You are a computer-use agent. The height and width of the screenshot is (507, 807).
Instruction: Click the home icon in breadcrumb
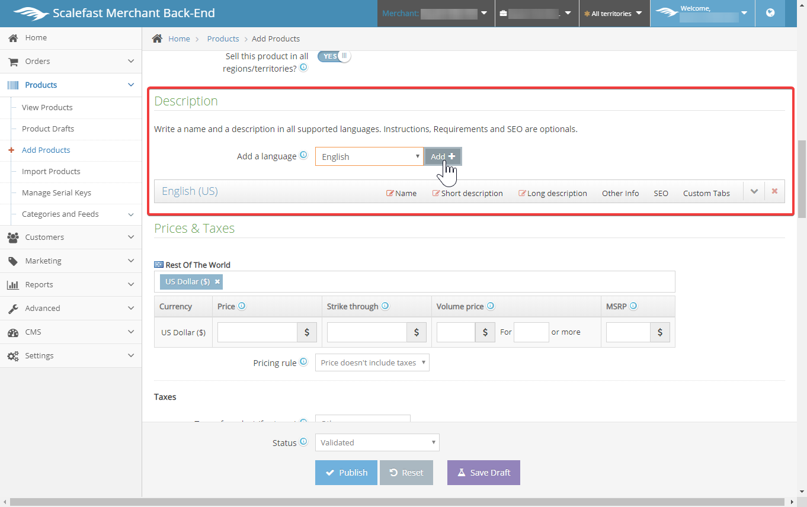[158, 38]
